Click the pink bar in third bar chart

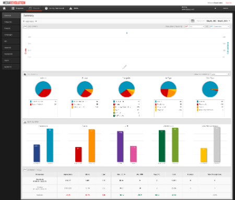133,154
